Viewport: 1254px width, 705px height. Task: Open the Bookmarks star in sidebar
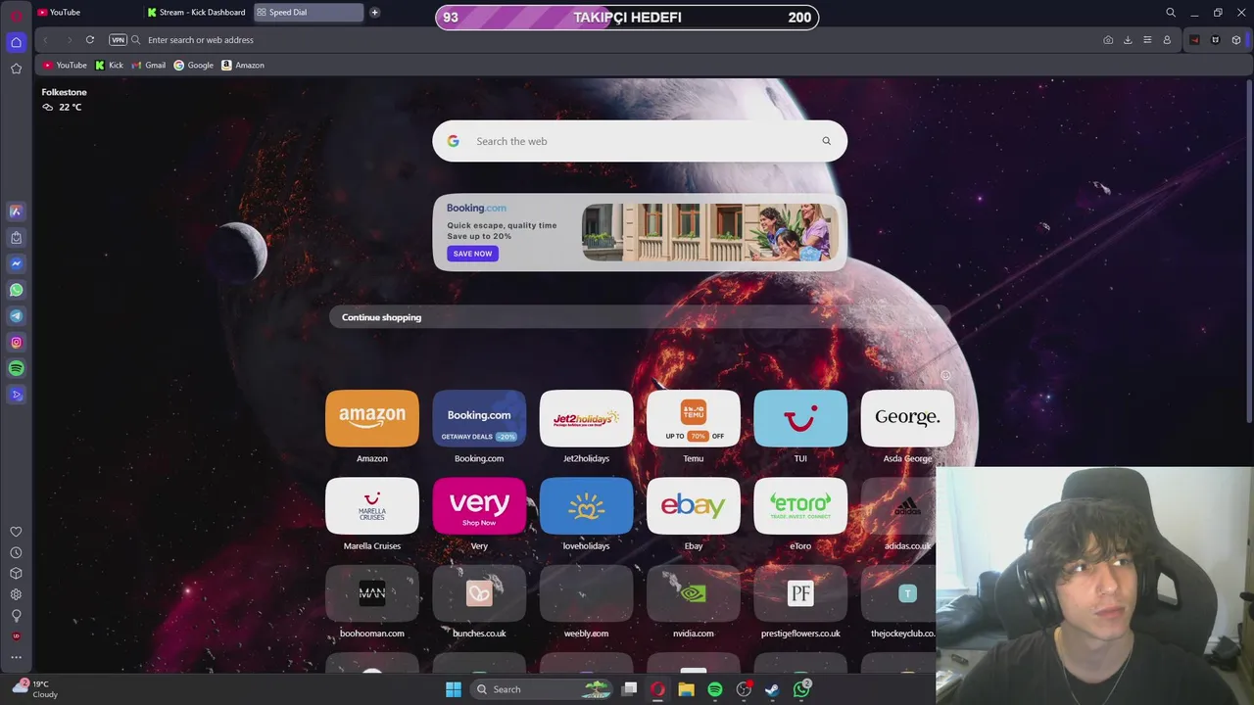point(16,69)
